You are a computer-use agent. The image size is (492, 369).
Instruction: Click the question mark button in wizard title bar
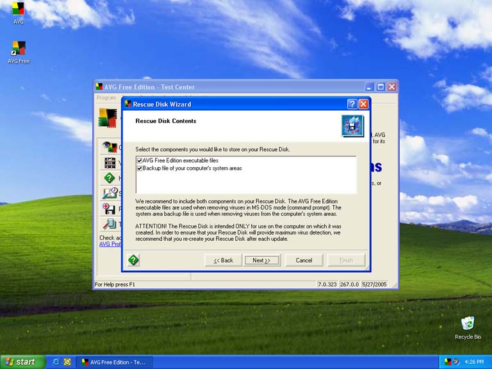pyautogui.click(x=352, y=104)
